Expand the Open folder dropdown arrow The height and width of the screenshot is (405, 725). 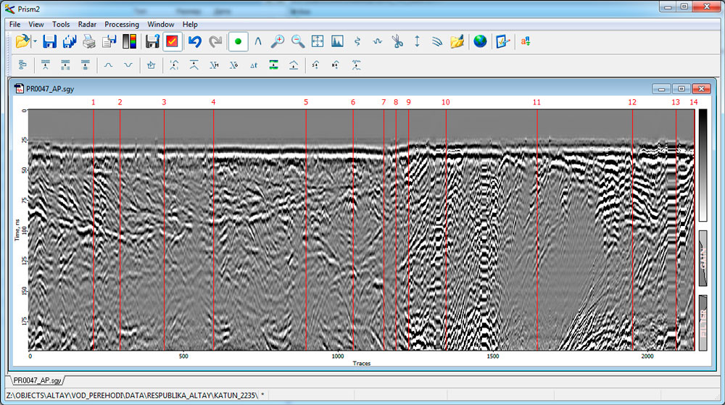pos(35,42)
